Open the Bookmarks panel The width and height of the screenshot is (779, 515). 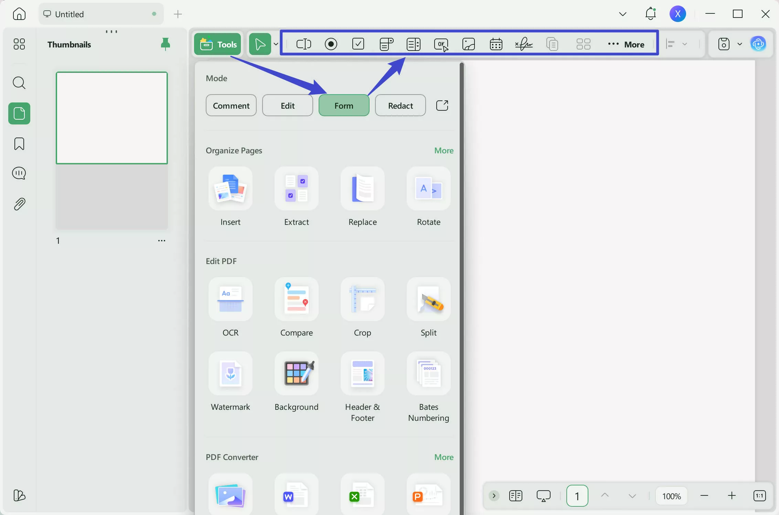click(19, 144)
